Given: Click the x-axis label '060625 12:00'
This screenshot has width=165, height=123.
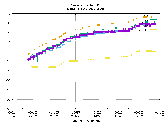Looking at the screenshot, I should pos(160,114).
